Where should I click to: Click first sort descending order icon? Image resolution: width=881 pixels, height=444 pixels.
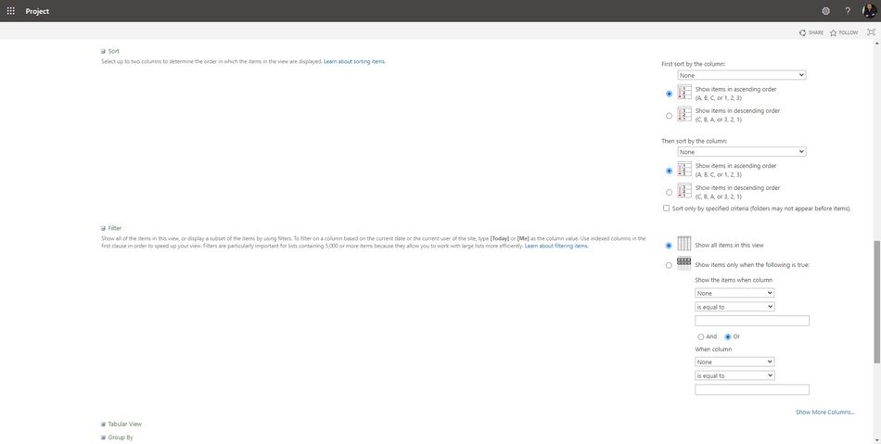[x=684, y=115]
